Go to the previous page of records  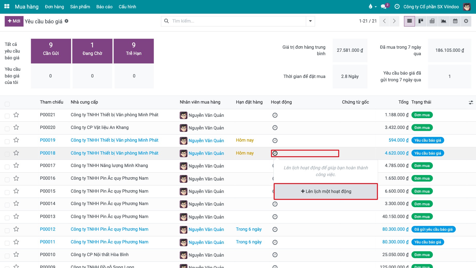pos(384,21)
